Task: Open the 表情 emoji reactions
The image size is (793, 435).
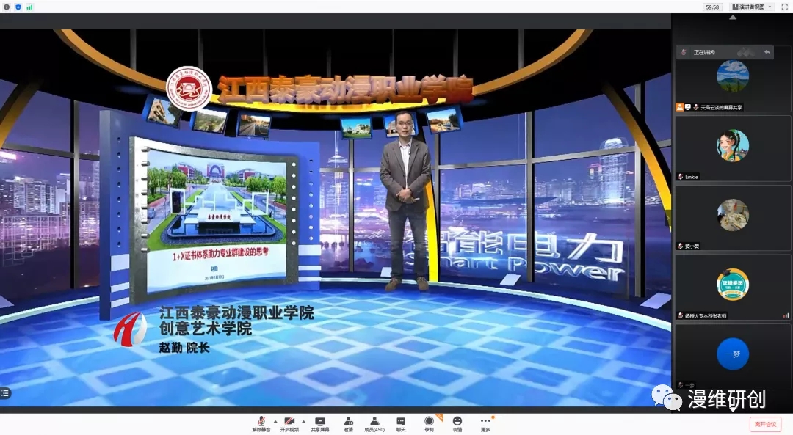Action: [457, 424]
